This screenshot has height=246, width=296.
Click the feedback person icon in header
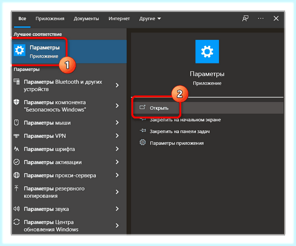[x=245, y=18]
